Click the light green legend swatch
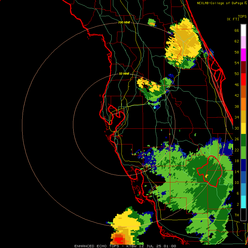The width and height of the screenshot is (248, 248). click(x=243, y=153)
